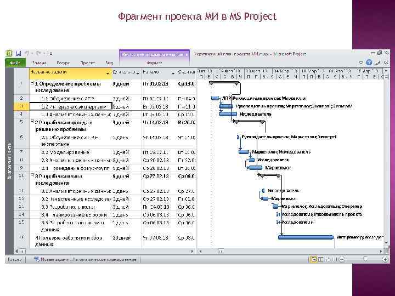Select task 4 Полевые работы или сбор данных
The image size is (395, 296).
(x=71, y=241)
